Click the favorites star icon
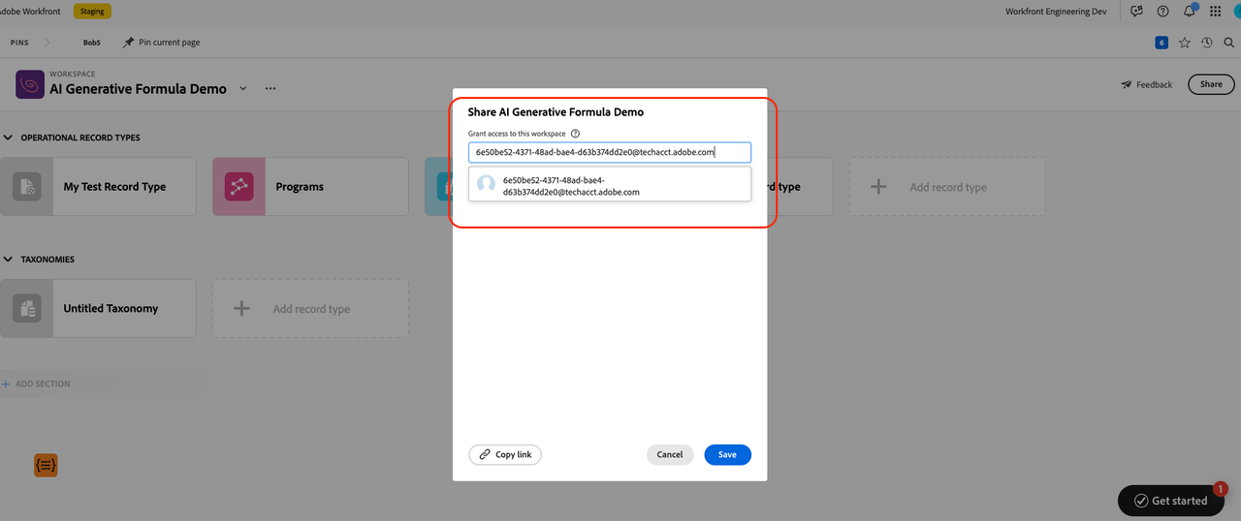Viewport: 1241px width, 521px height. coord(1184,43)
